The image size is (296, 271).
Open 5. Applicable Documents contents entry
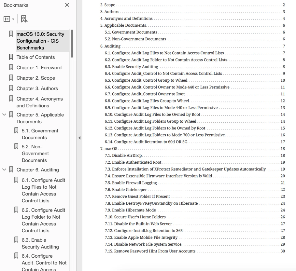pyautogui.click(x=123, y=25)
